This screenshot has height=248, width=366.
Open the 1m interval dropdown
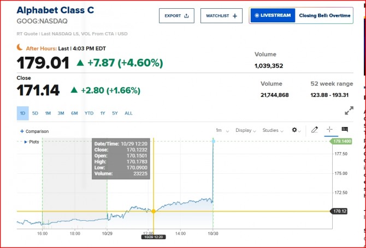(x=221, y=130)
